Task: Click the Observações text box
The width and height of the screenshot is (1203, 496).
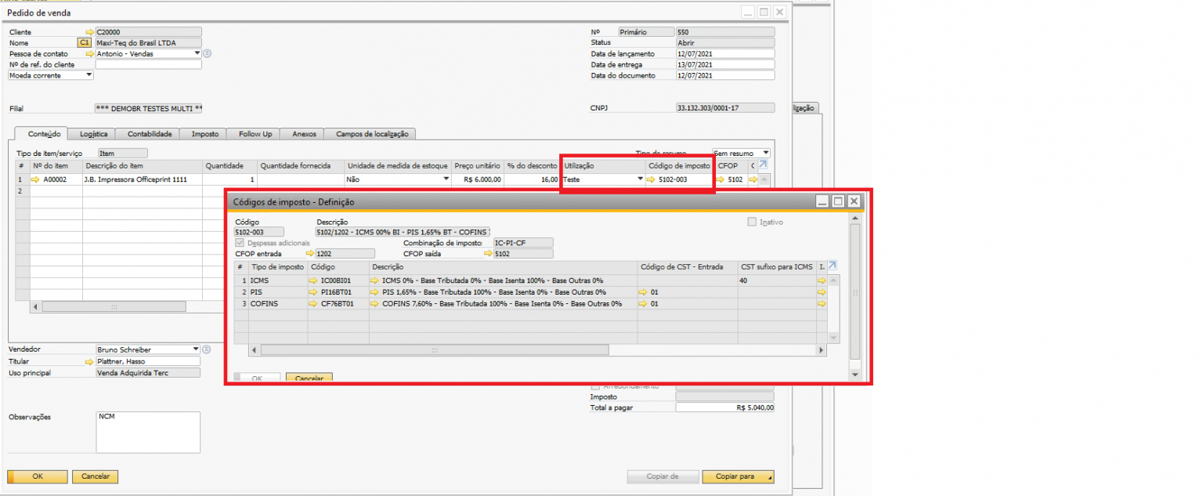Action: tap(148, 433)
